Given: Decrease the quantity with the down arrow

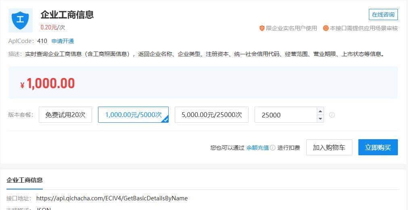Looking at the screenshot, I should 320,119.
